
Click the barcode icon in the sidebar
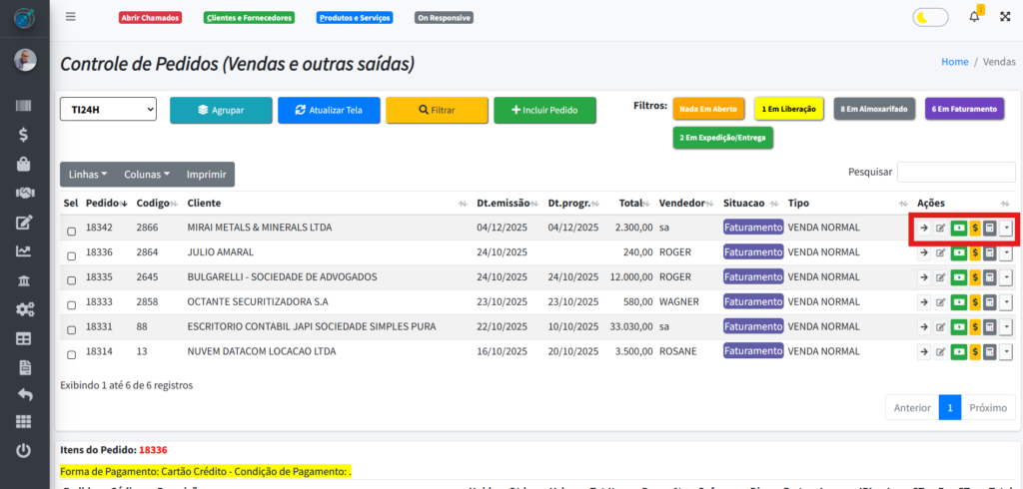[25, 106]
